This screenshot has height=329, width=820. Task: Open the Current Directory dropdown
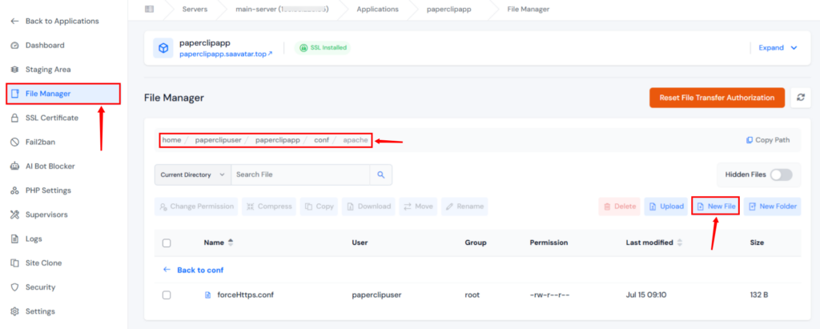click(x=192, y=175)
